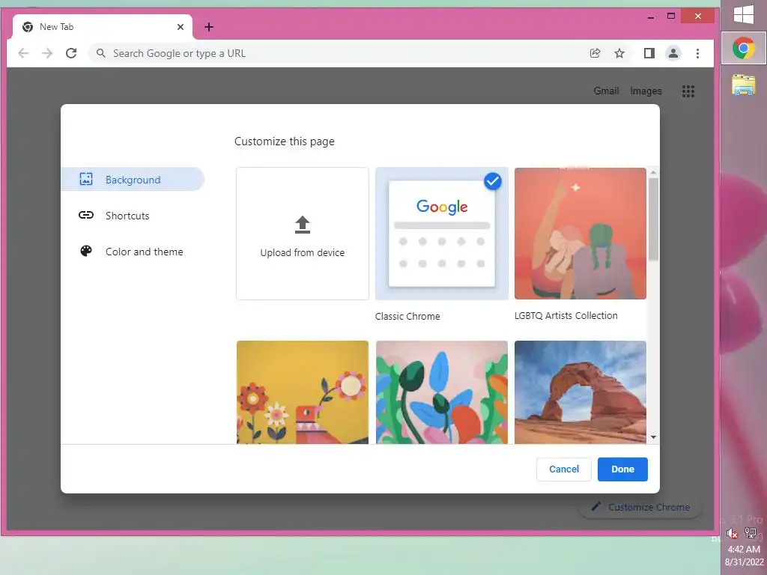
Task: Click the upload arrow icon
Action: [x=303, y=225]
